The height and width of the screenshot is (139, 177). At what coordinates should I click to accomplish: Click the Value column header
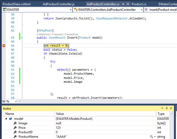point(60,114)
